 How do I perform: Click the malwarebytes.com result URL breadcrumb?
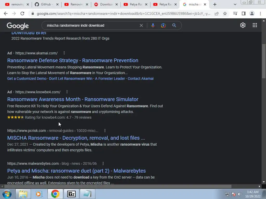tap(52, 164)
